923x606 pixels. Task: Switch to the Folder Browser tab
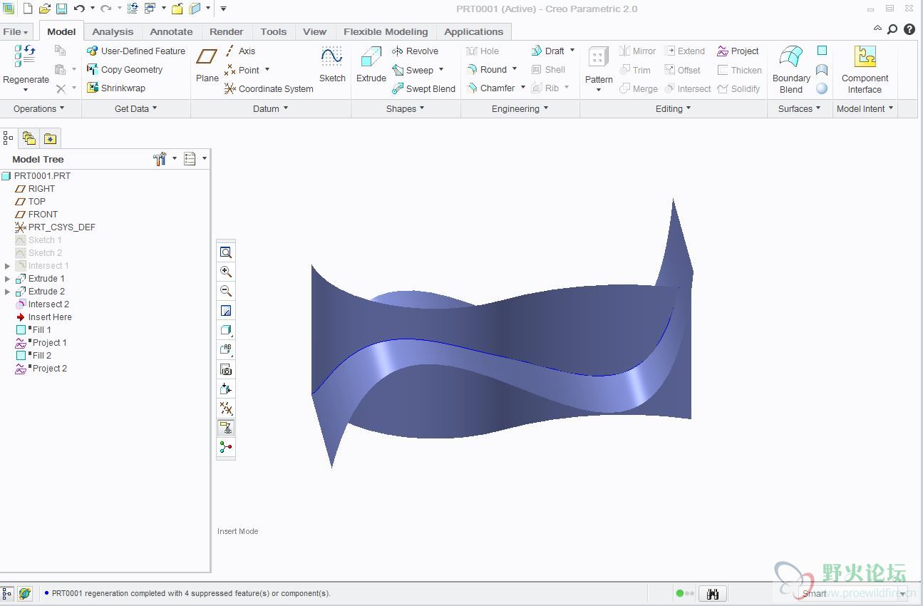[x=29, y=138]
